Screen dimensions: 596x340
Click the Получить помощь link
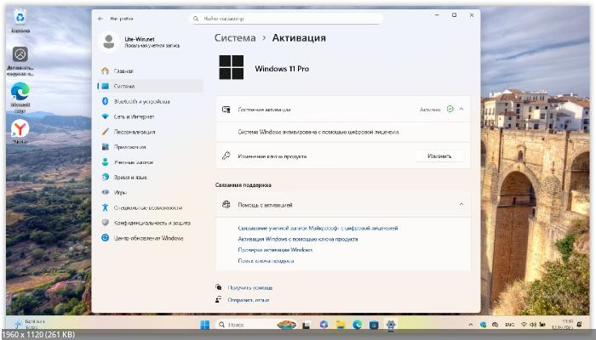point(249,287)
